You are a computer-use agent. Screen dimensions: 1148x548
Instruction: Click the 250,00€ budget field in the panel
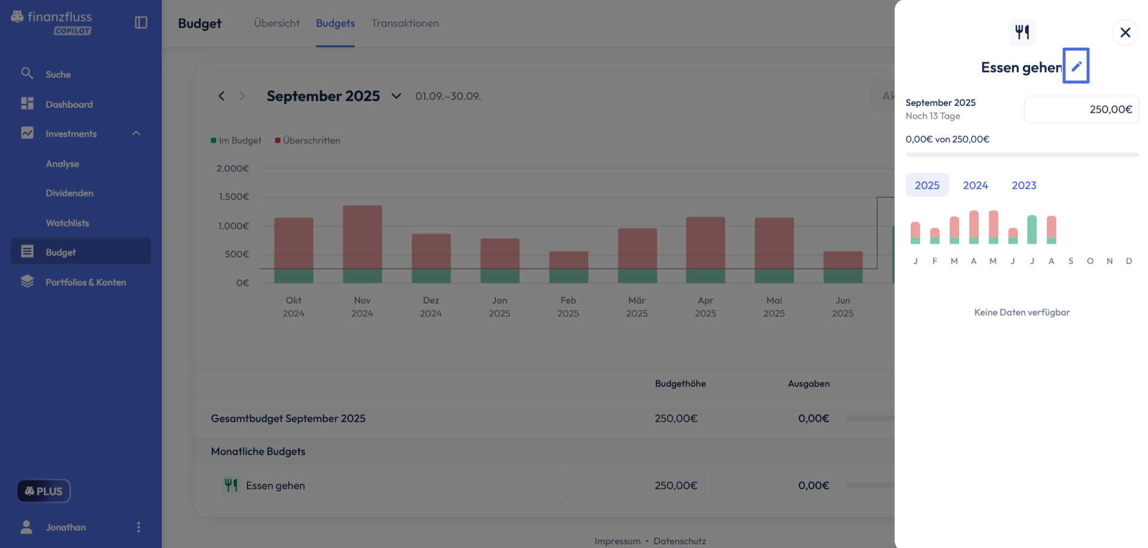pyautogui.click(x=1081, y=110)
